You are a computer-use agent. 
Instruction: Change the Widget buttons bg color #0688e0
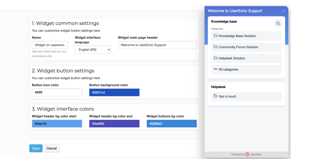pos(172,124)
